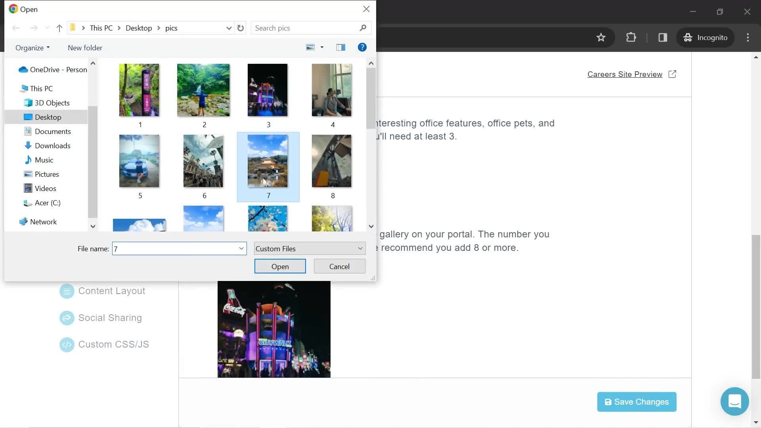This screenshot has width=761, height=428.
Task: Click the Careers Site Preview link
Action: (x=625, y=74)
